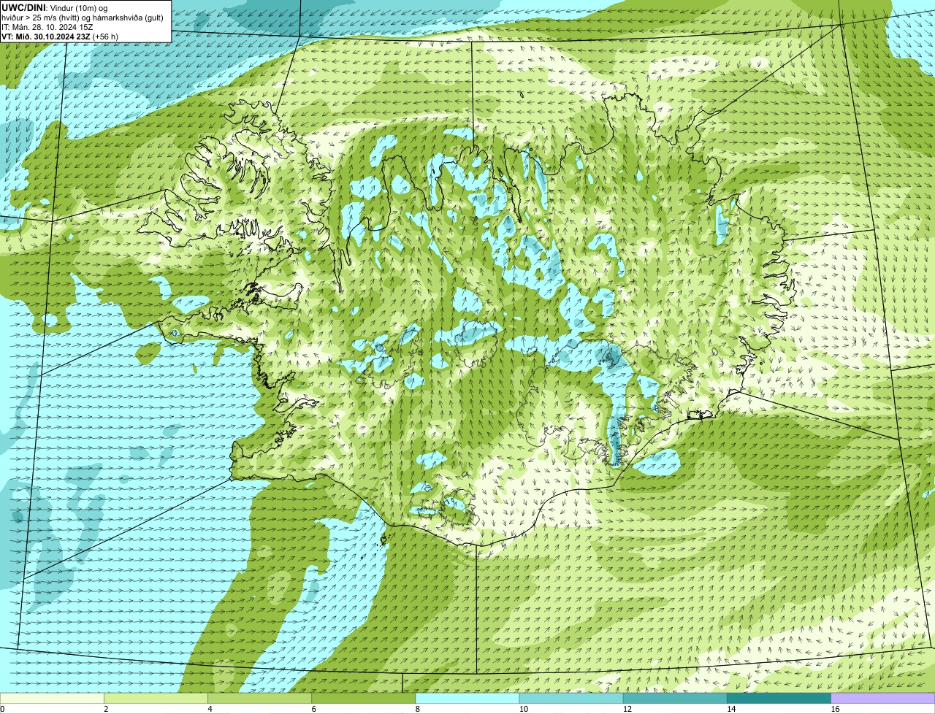Click the "0" tick label under colorbar
This screenshot has height=714, width=935.
(2, 709)
